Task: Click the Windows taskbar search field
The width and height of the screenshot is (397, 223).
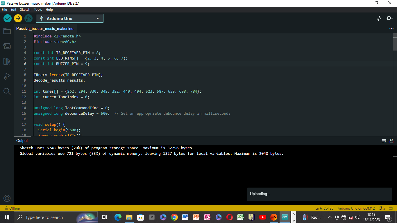Action: 47,217
